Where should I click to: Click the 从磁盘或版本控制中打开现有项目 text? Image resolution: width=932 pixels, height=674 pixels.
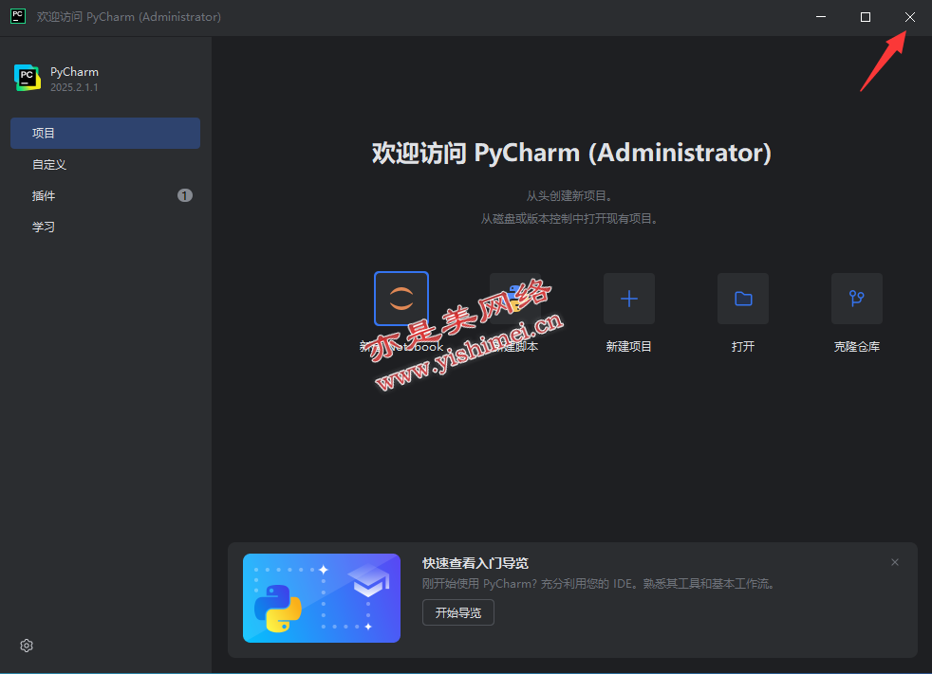coord(569,219)
